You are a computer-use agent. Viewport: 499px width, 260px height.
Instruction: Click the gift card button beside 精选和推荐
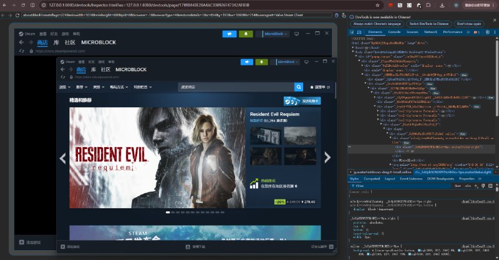click(x=302, y=101)
